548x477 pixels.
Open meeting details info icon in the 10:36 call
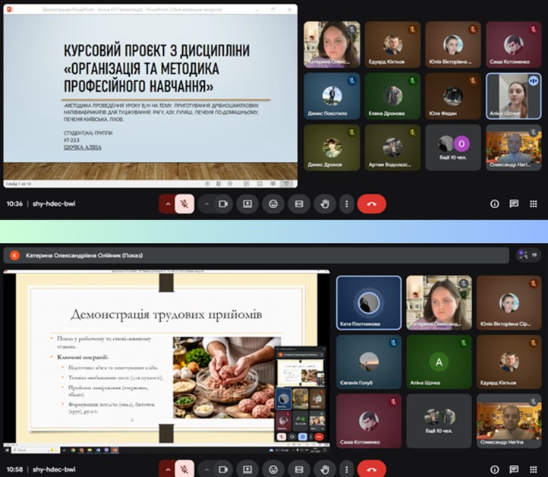pos(495,204)
